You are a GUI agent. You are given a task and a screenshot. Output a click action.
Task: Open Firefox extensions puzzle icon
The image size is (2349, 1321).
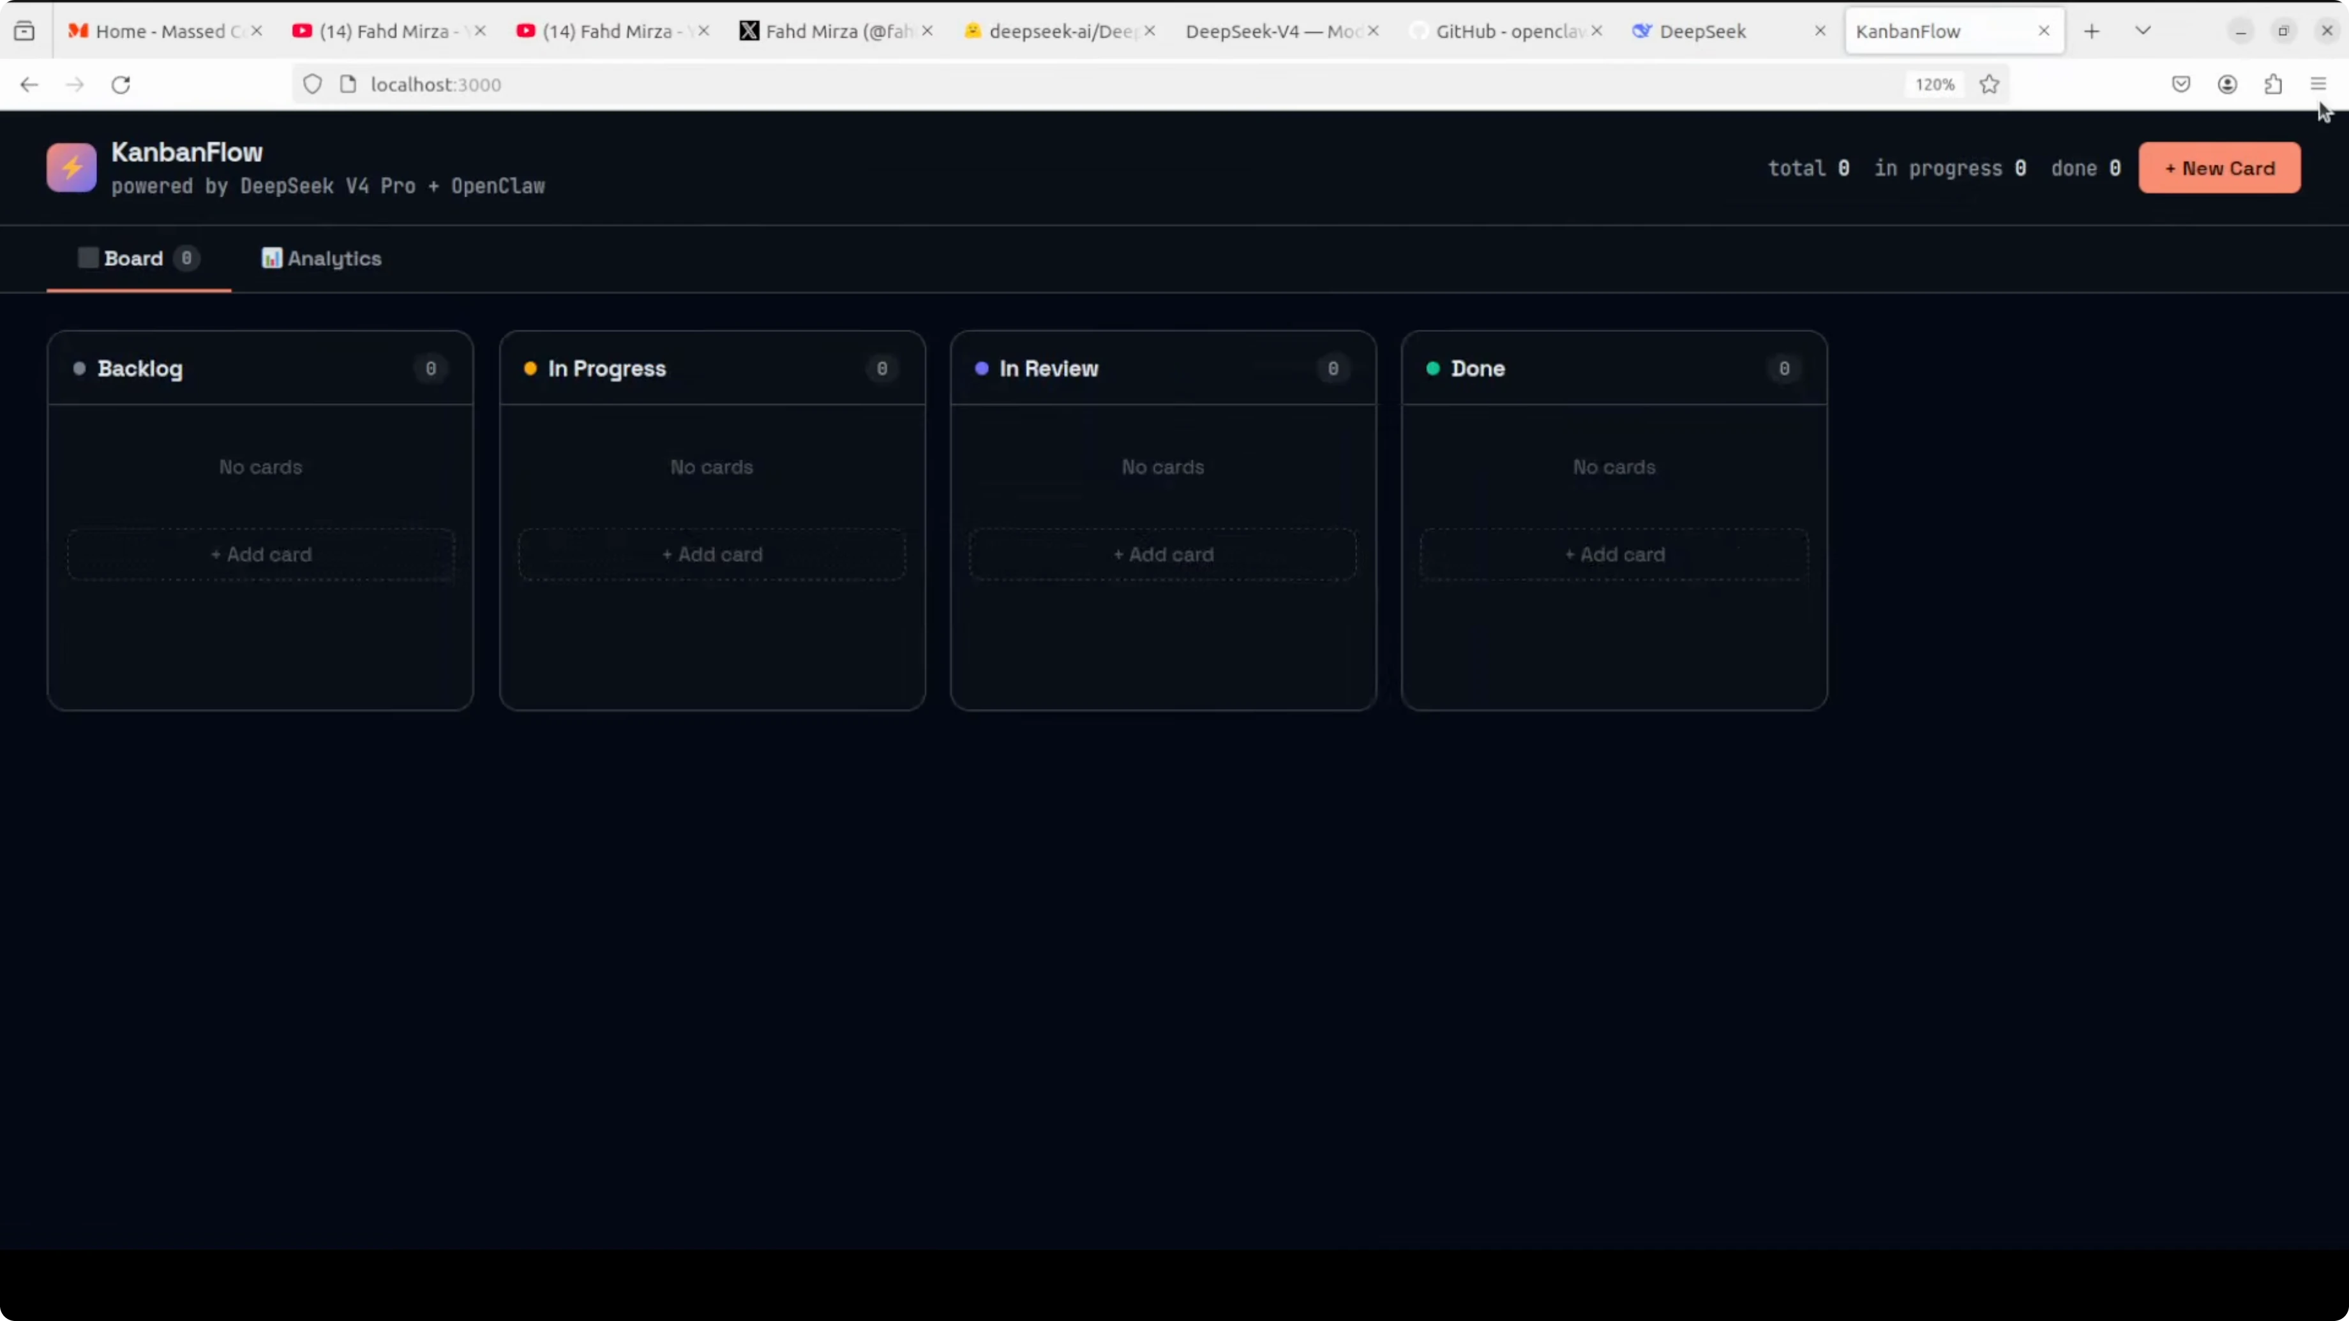(x=2272, y=85)
